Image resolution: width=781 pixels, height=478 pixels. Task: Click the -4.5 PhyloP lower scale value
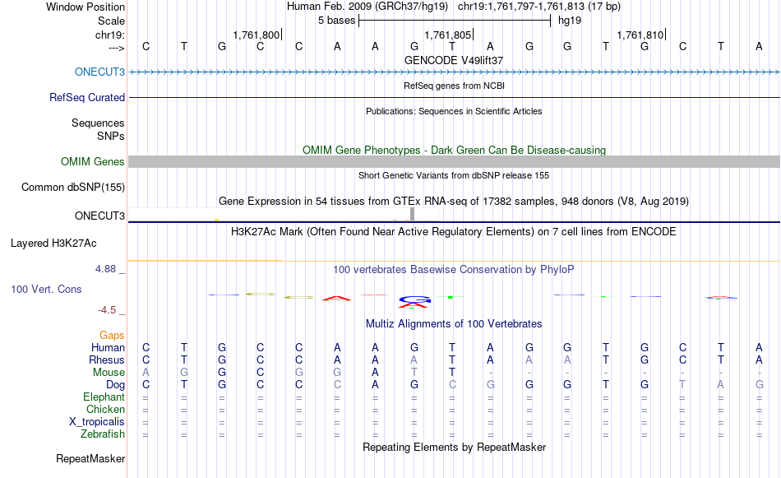pos(107,310)
